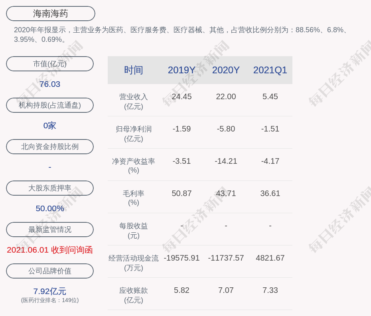The width and height of the screenshot is (371, 316).
Task: Click the 2019Y column header
Action: point(182,70)
